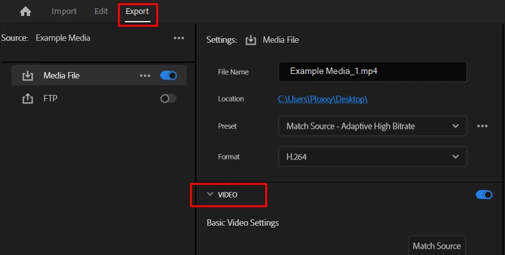Screen dimensions: 505x255
Task: Go to the Home screen icon
Action: [x=26, y=11]
